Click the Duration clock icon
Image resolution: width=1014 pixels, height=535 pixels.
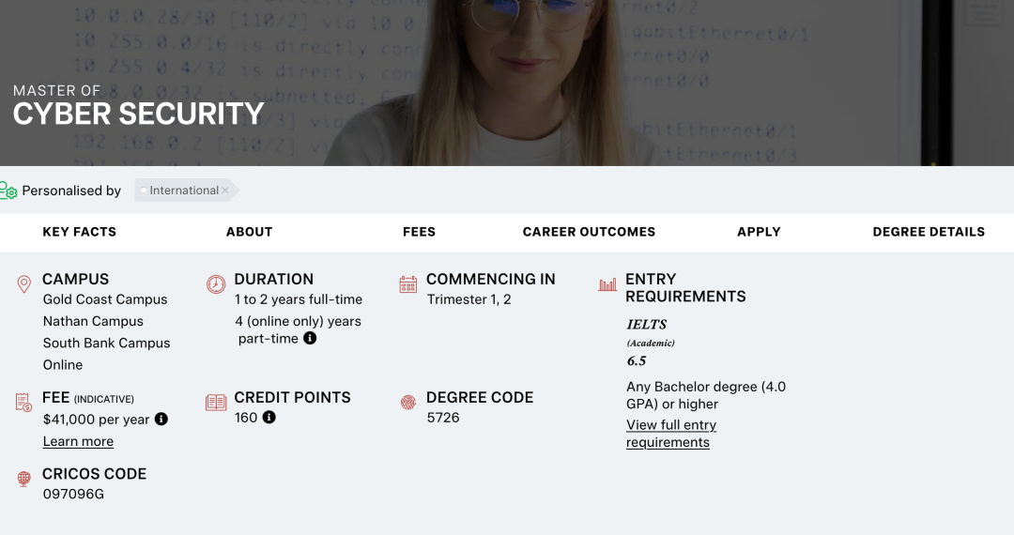pos(216,283)
